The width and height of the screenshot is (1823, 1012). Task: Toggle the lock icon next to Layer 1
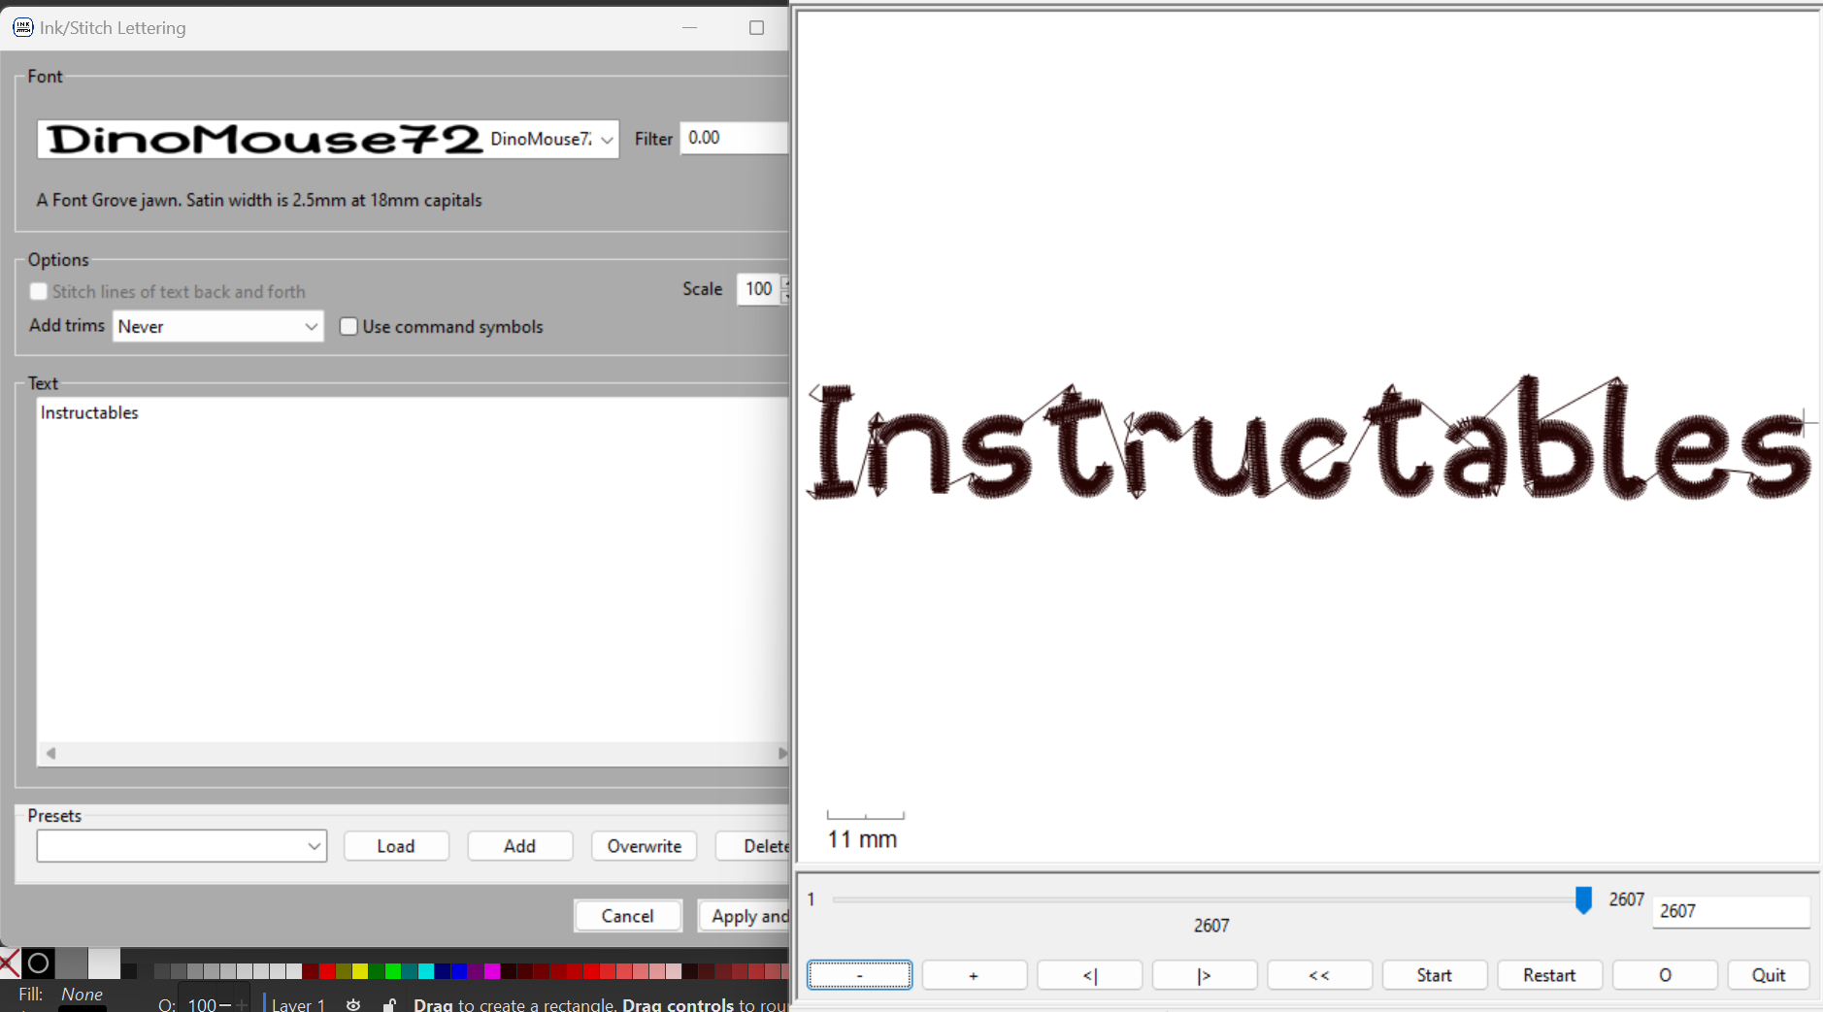click(389, 1004)
